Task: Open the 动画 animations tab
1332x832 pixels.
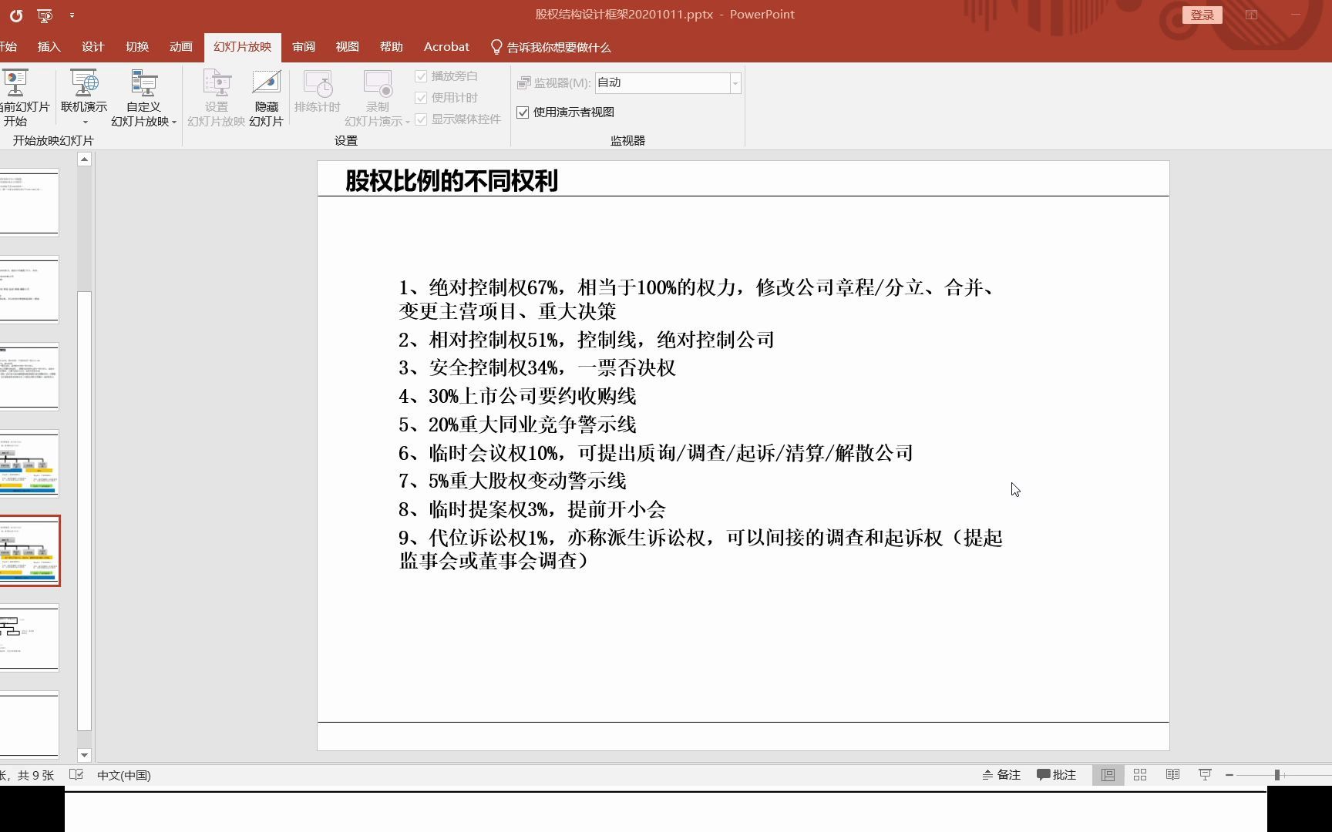Action: (181, 47)
